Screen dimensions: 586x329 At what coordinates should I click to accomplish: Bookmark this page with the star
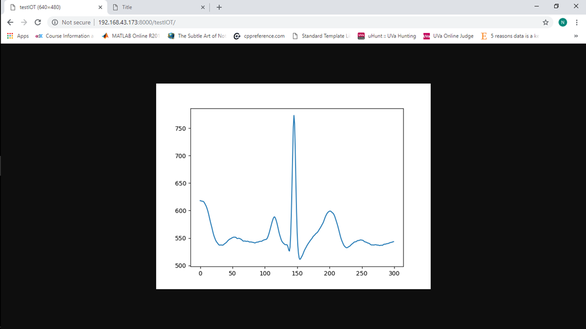[x=546, y=22]
